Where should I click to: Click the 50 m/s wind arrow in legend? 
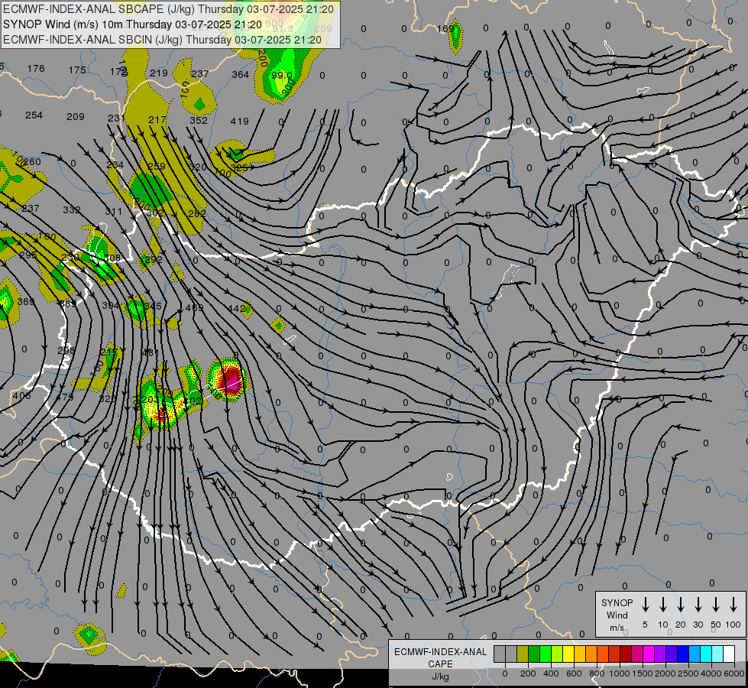[x=716, y=605]
